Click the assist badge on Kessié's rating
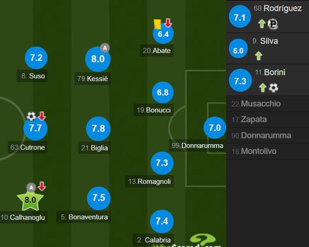The width and height of the screenshot is (309, 247). [105, 48]
